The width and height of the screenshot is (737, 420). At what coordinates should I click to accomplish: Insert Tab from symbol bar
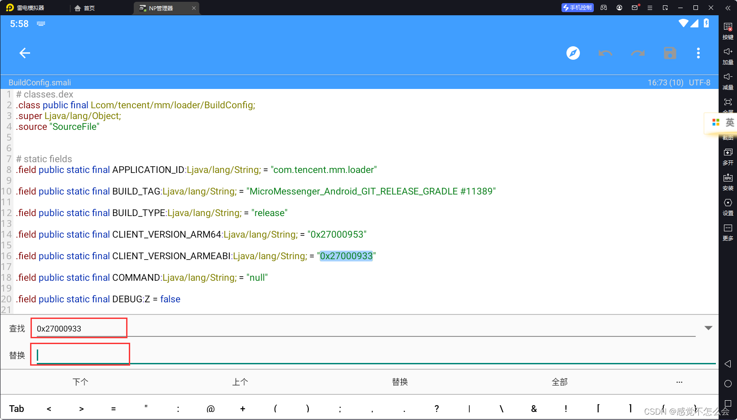pos(17,408)
